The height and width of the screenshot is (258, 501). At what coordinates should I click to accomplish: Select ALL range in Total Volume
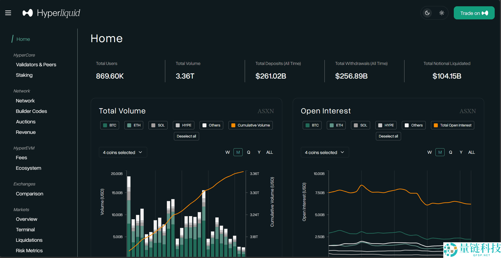click(x=270, y=152)
